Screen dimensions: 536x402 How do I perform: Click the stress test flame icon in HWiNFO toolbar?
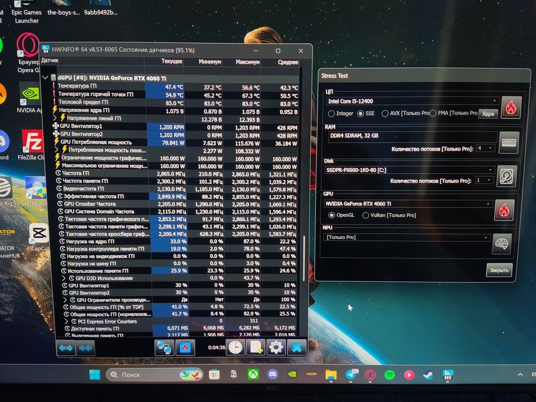[185, 347]
